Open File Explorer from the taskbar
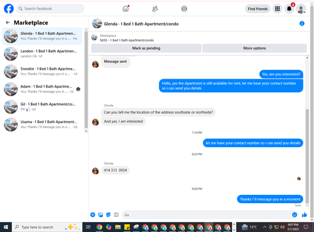This screenshot has width=314, height=232. 118,227
